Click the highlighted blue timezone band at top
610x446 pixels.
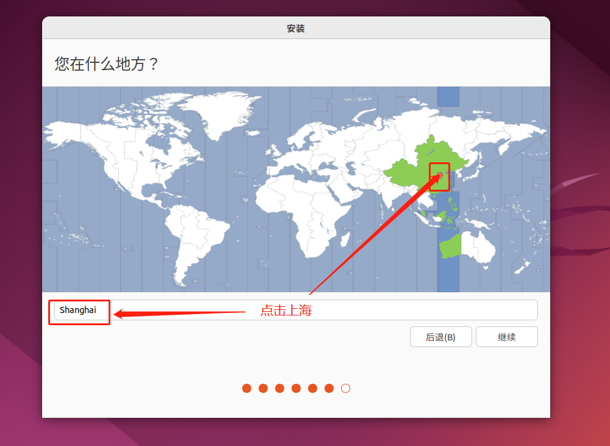pos(448,96)
